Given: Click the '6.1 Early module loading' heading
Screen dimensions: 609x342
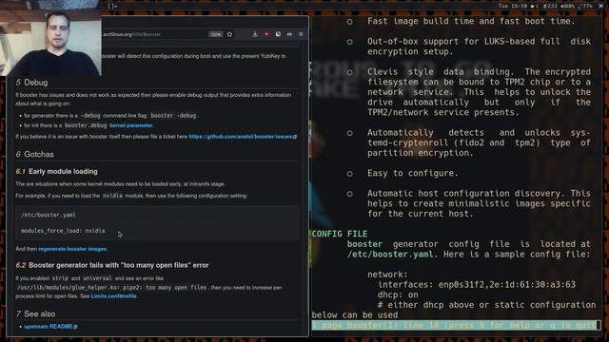Looking at the screenshot, I should pyautogui.click(x=57, y=171).
